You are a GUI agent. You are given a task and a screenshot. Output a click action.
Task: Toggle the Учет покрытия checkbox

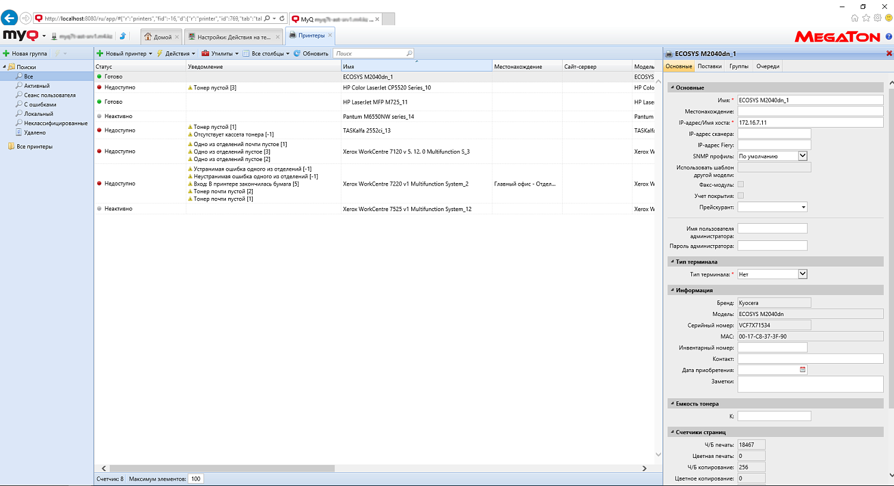point(741,196)
